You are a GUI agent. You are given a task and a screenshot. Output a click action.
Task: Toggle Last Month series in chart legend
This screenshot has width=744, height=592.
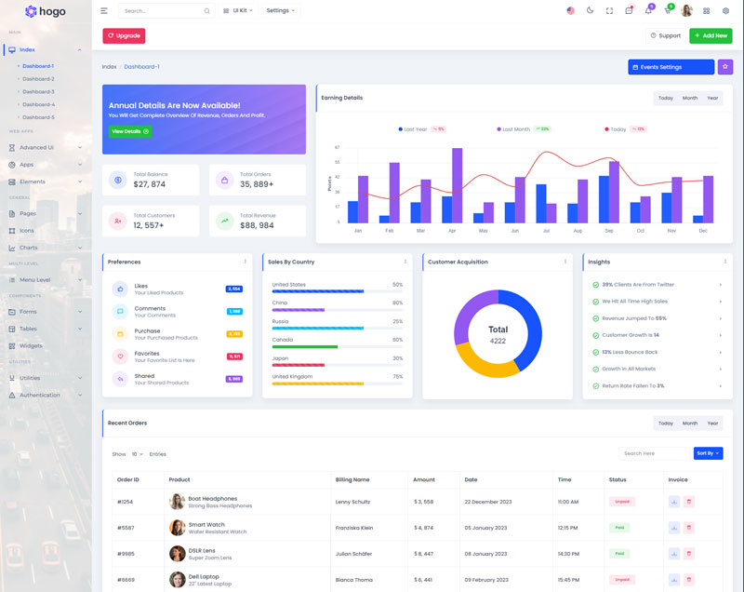click(515, 129)
